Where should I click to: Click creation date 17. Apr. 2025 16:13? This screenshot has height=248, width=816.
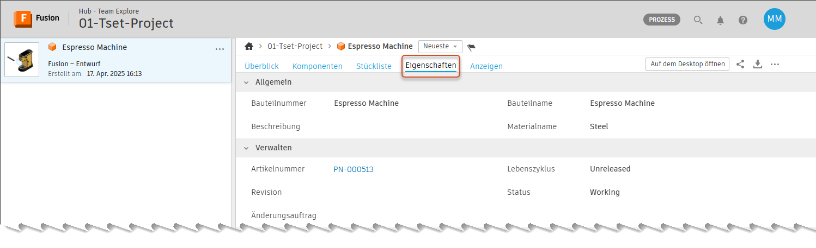(x=114, y=73)
